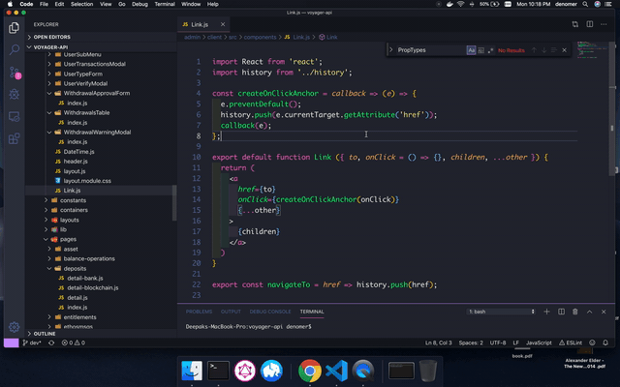Image resolution: width=620 pixels, height=387 pixels.
Task: Kill terminal with the trash icon
Action: click(x=573, y=312)
